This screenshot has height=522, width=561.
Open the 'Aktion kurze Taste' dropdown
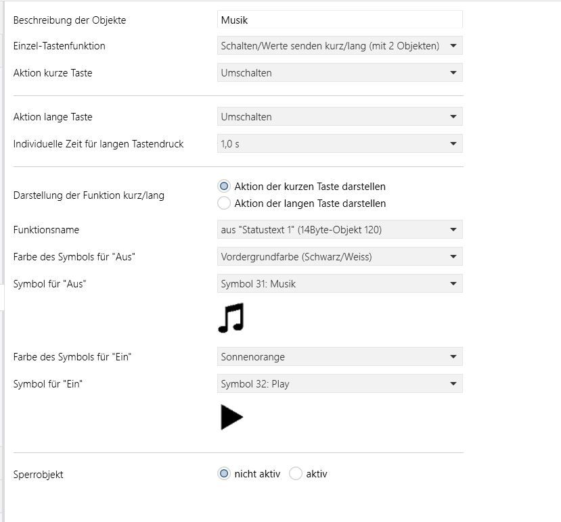340,72
